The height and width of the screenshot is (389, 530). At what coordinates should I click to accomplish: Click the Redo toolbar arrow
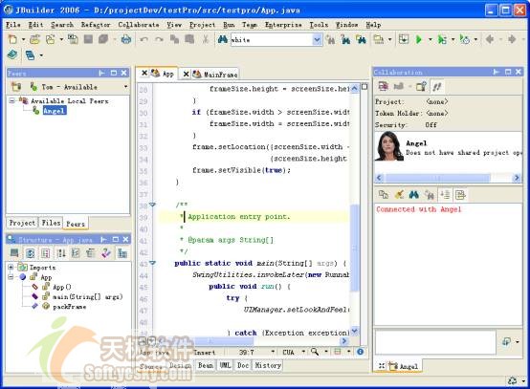point(159,39)
